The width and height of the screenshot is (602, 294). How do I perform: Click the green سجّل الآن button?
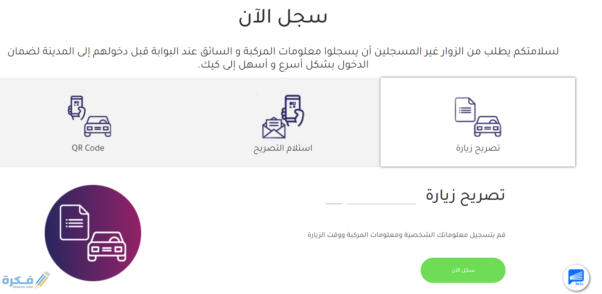coord(463,270)
